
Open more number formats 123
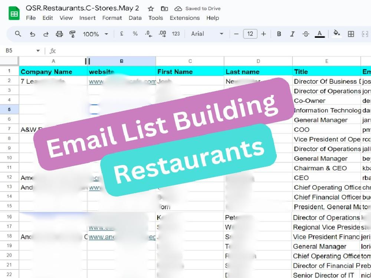point(176,34)
